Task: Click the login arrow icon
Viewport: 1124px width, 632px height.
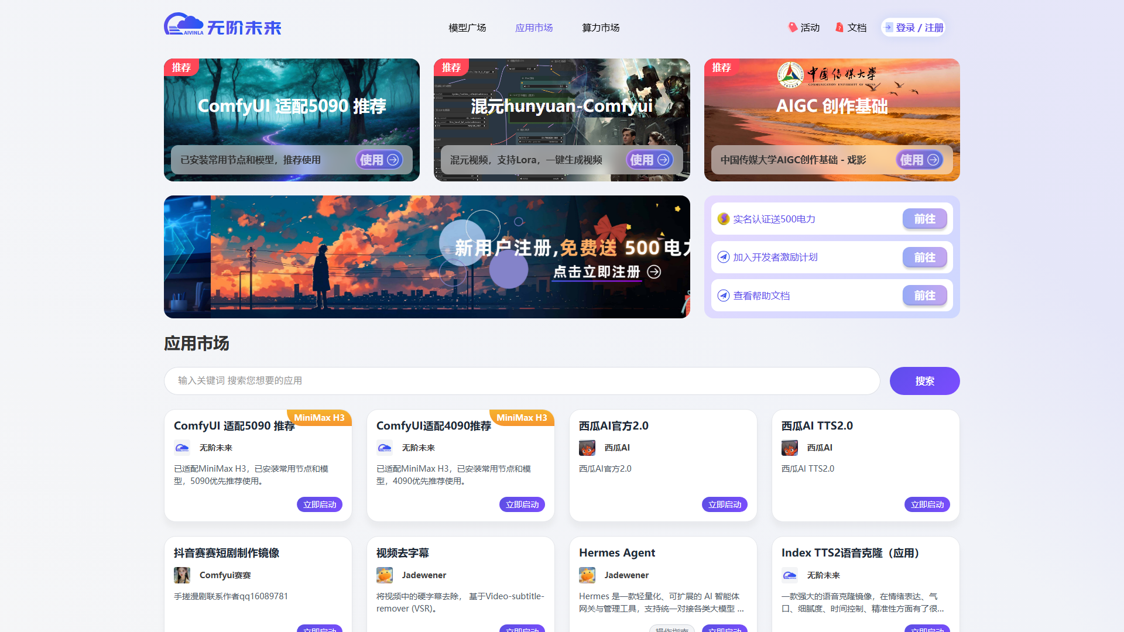Action: (889, 27)
